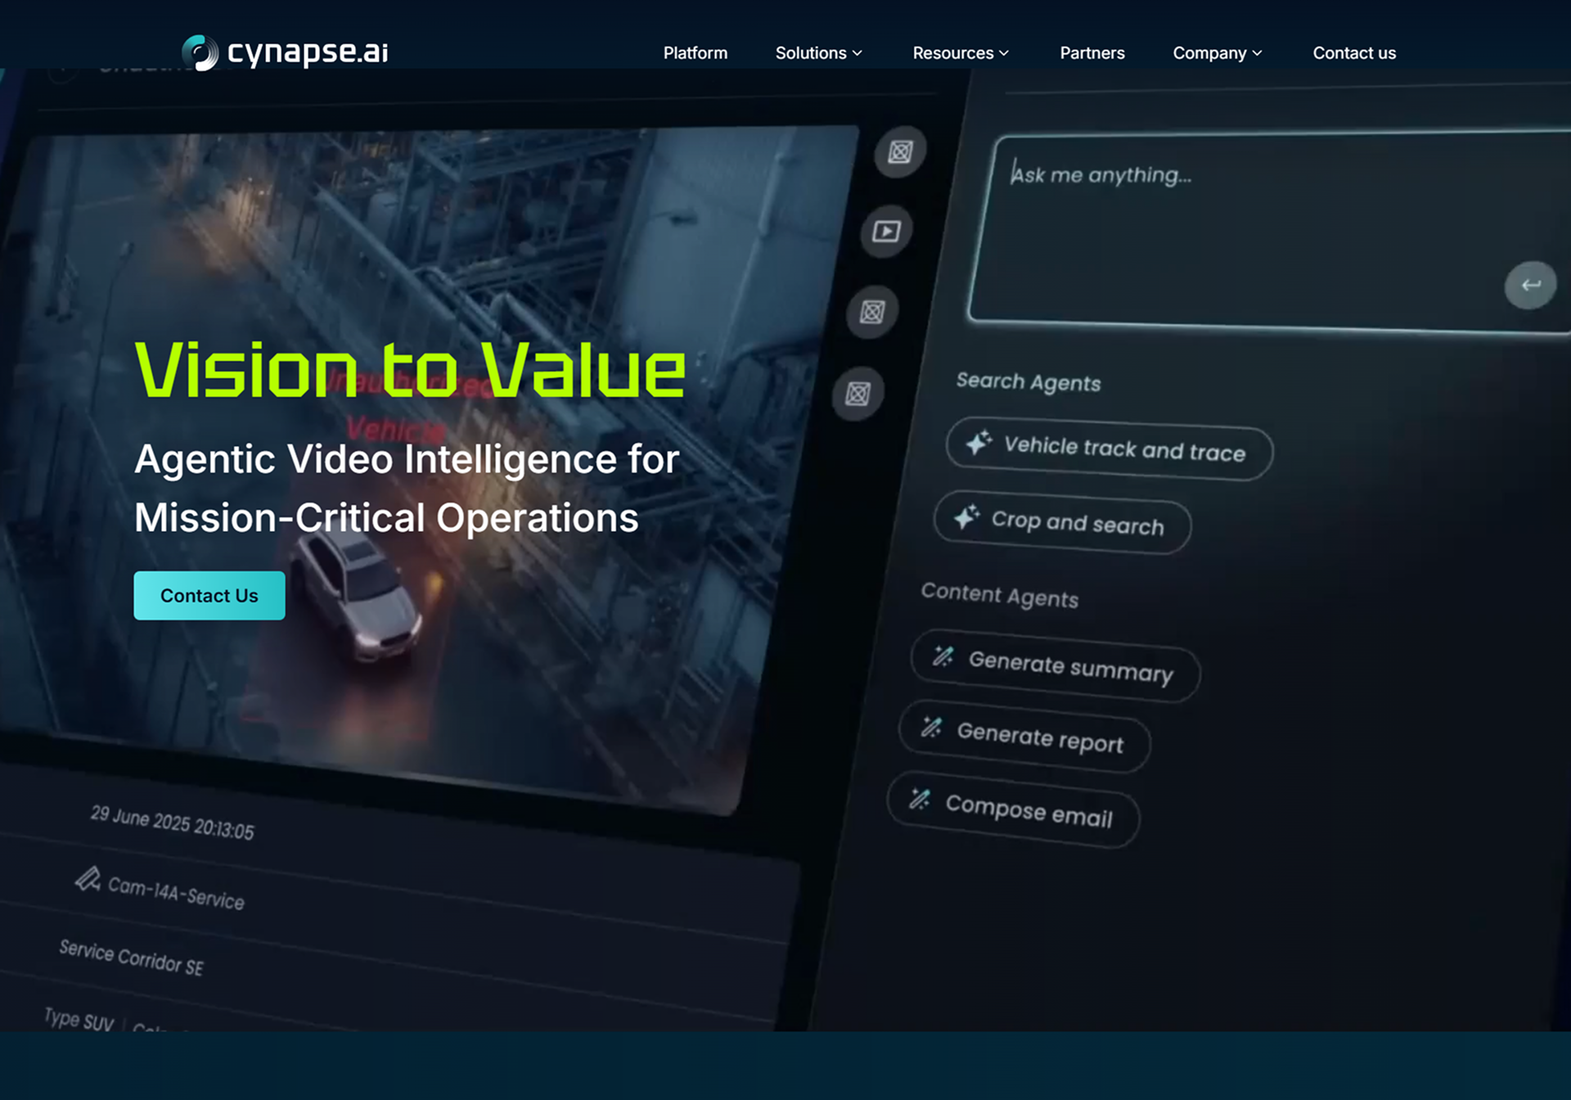Expand the Solutions dropdown

pyautogui.click(x=818, y=53)
